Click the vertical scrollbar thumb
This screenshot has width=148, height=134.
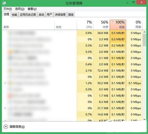145,40
